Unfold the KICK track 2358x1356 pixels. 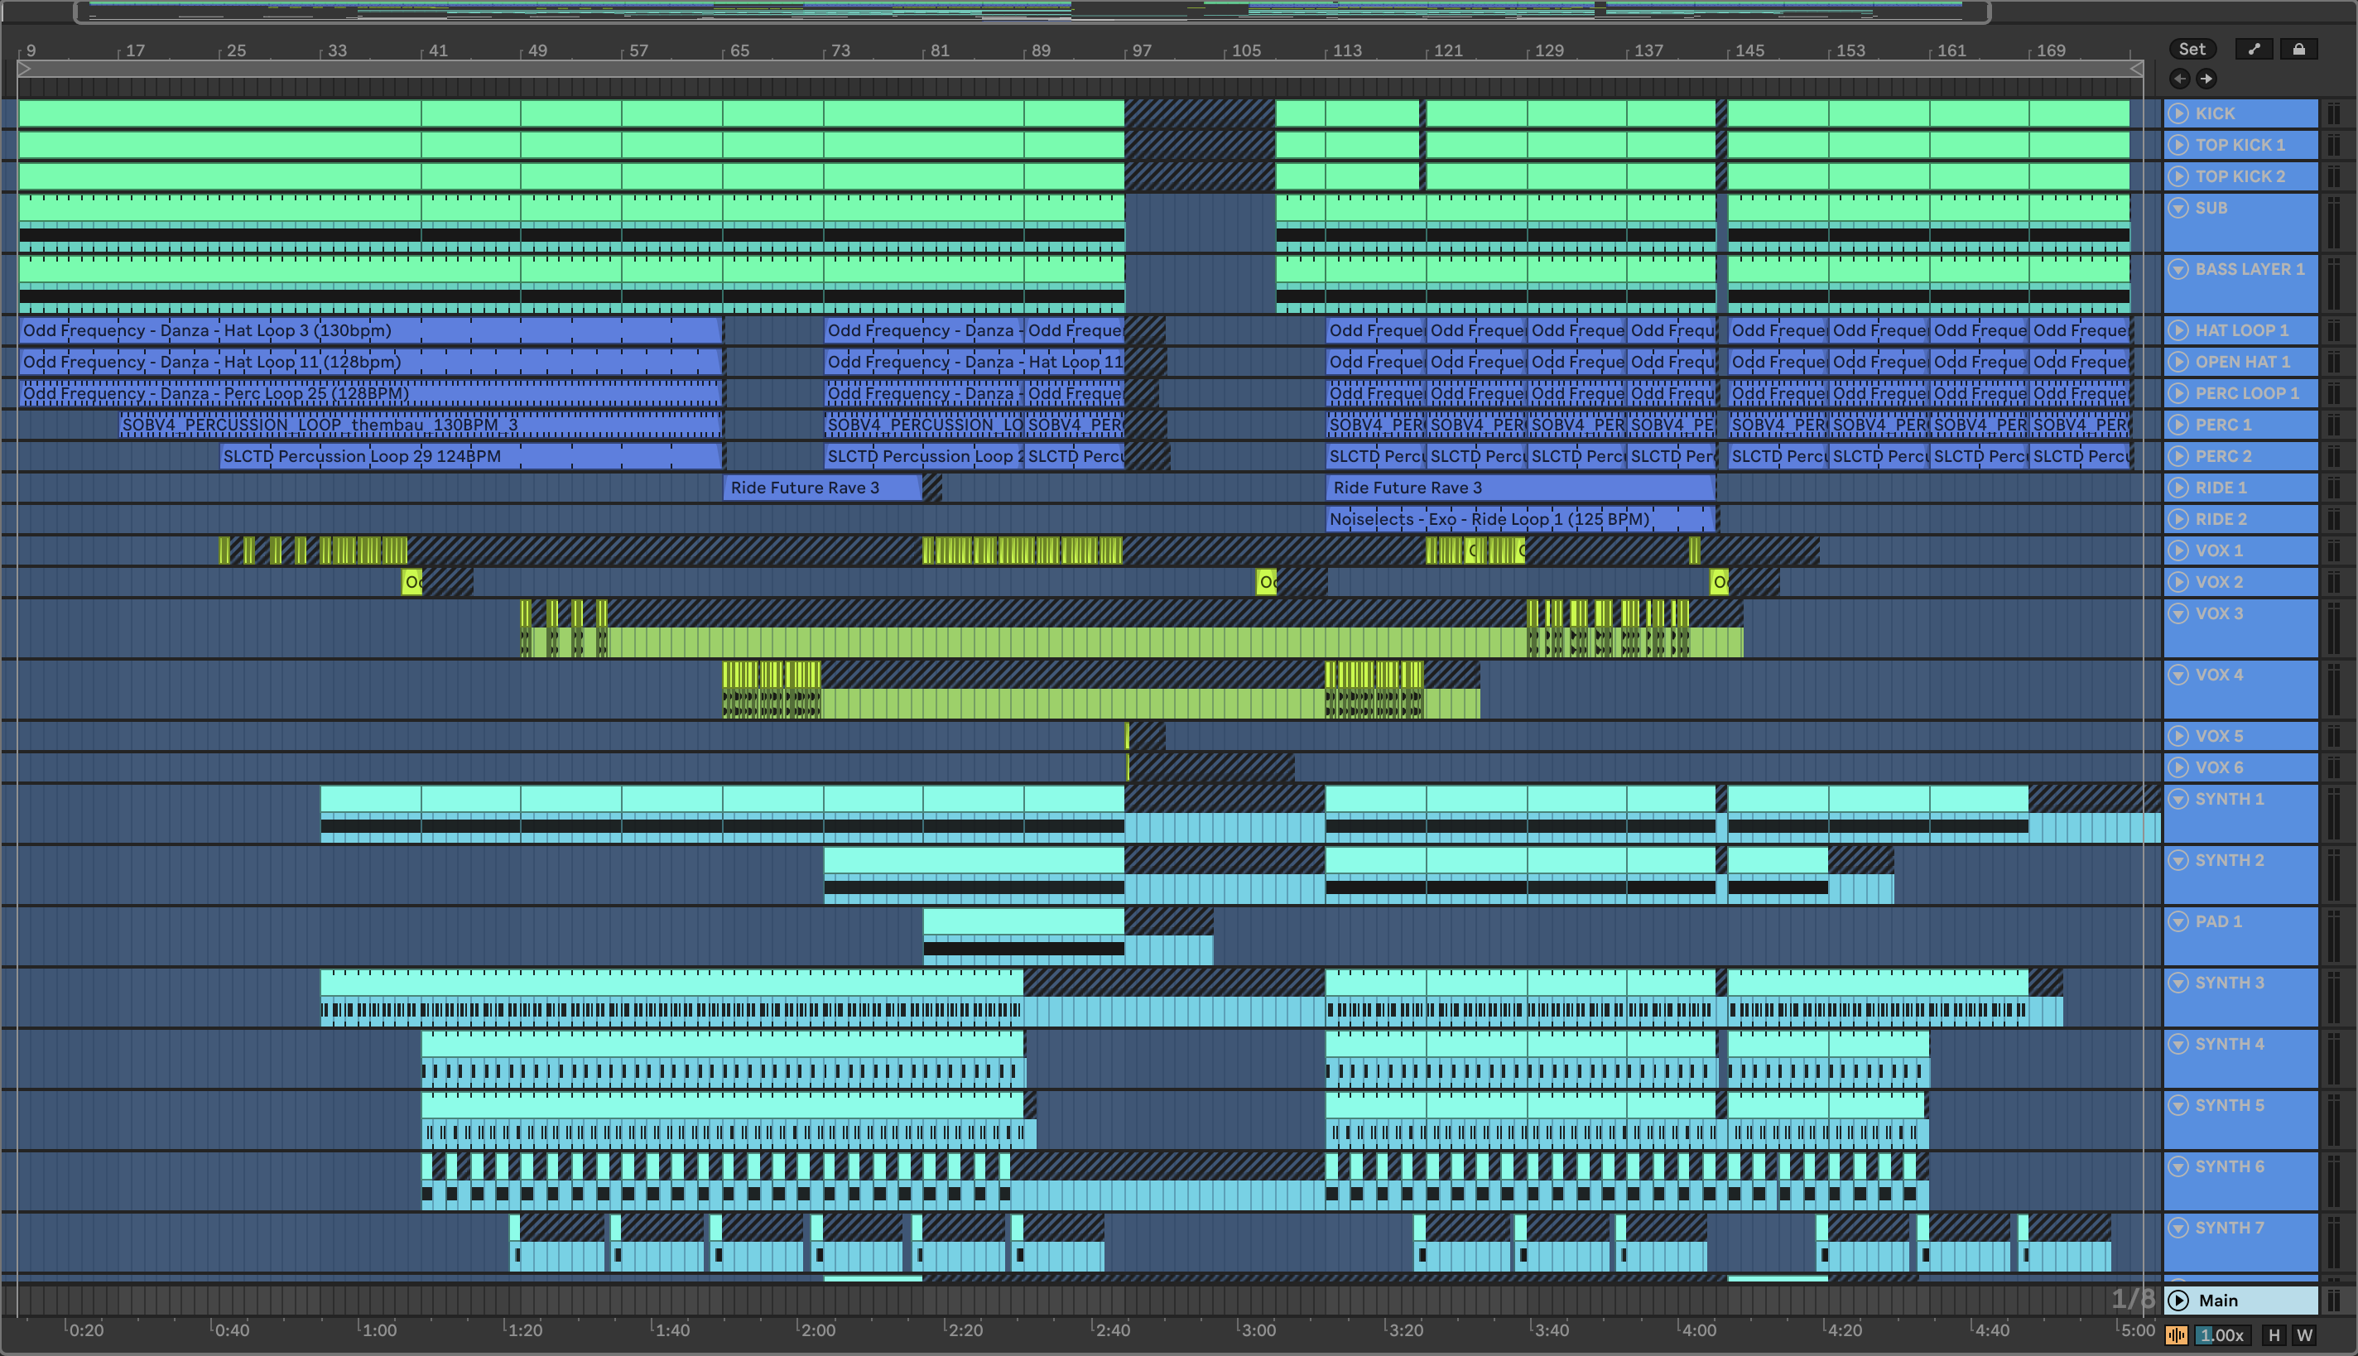2178,113
